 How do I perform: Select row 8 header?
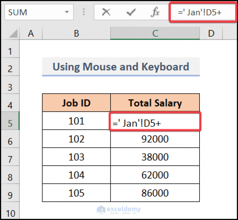click(x=10, y=175)
